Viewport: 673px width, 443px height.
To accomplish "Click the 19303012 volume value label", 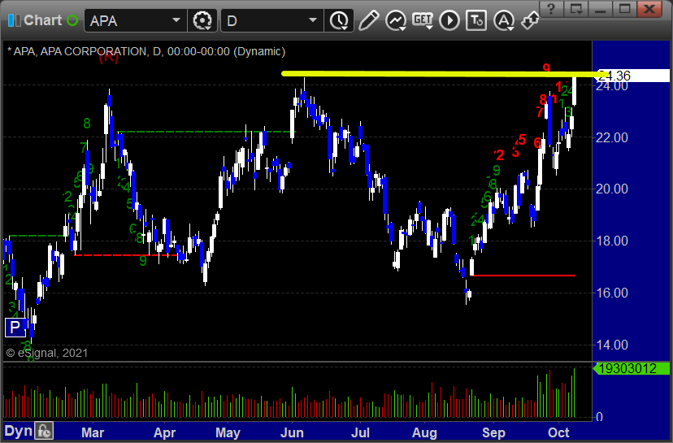I will pos(631,368).
